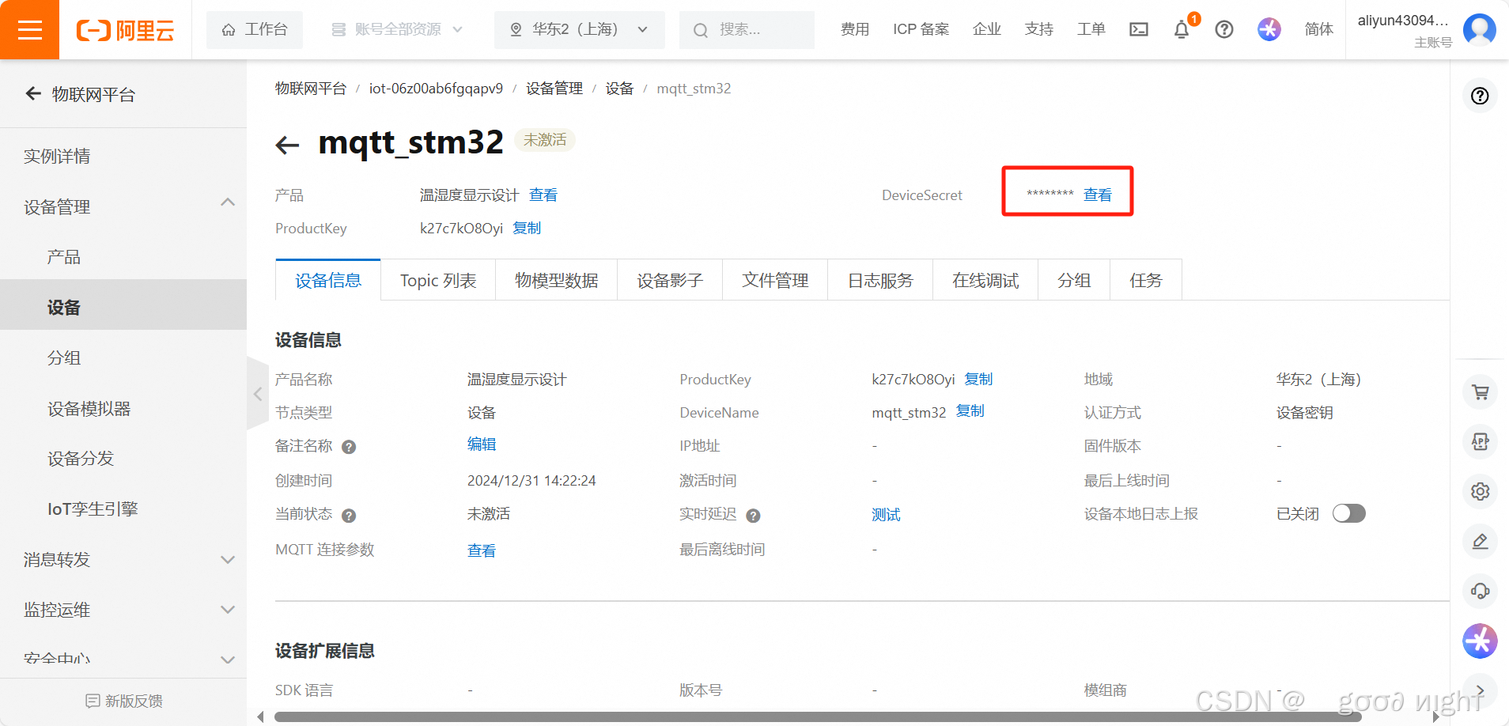Open the orange hamburger main menu
The image size is (1509, 726).
[29, 30]
